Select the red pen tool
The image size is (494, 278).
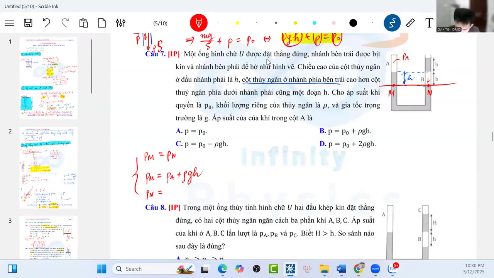point(199,23)
